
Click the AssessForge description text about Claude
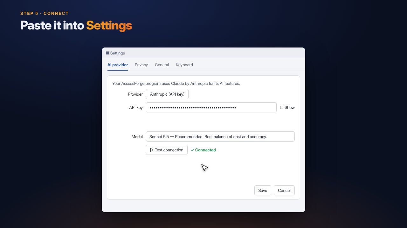coord(176,84)
